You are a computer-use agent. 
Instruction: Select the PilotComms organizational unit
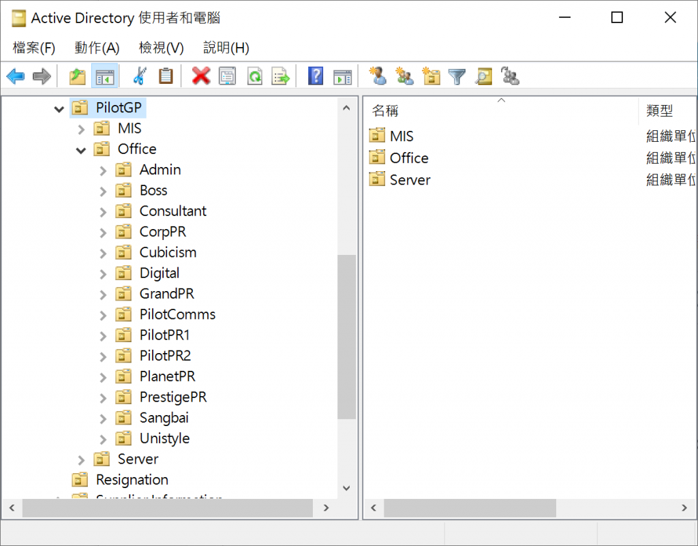pos(177,314)
